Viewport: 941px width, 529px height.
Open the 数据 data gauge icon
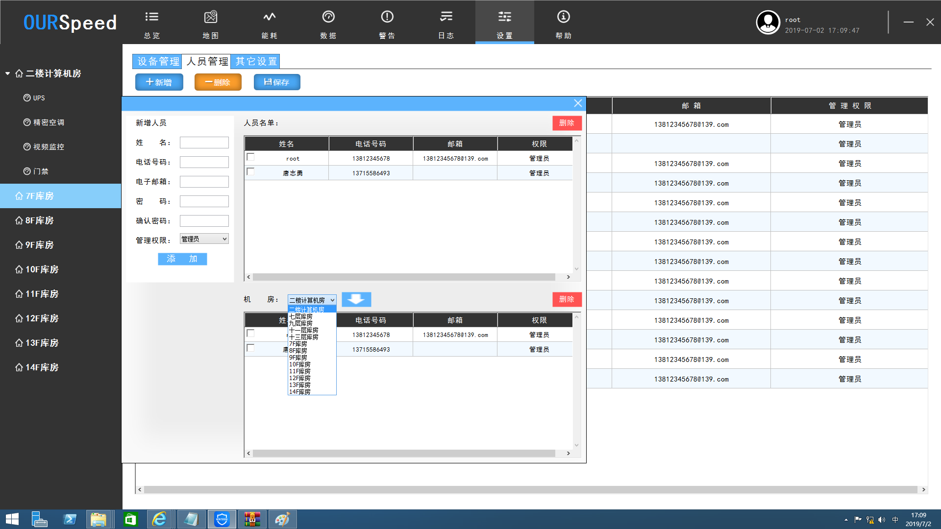point(328,18)
